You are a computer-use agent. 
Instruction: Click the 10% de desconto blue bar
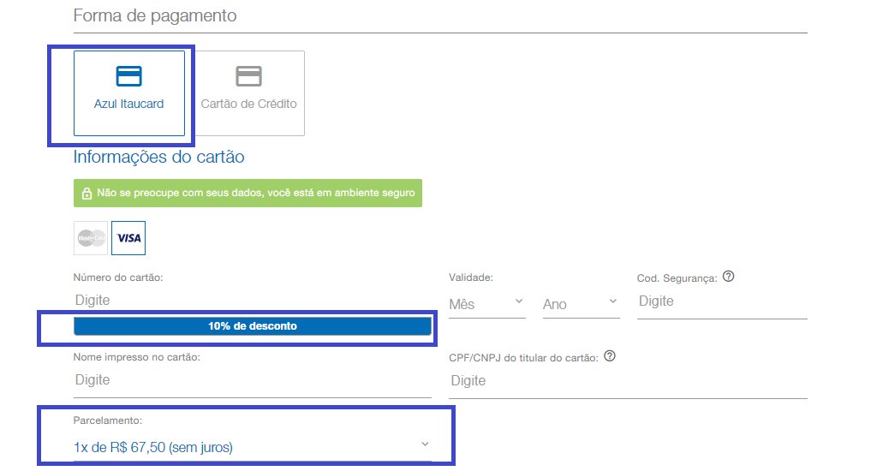pyautogui.click(x=253, y=326)
